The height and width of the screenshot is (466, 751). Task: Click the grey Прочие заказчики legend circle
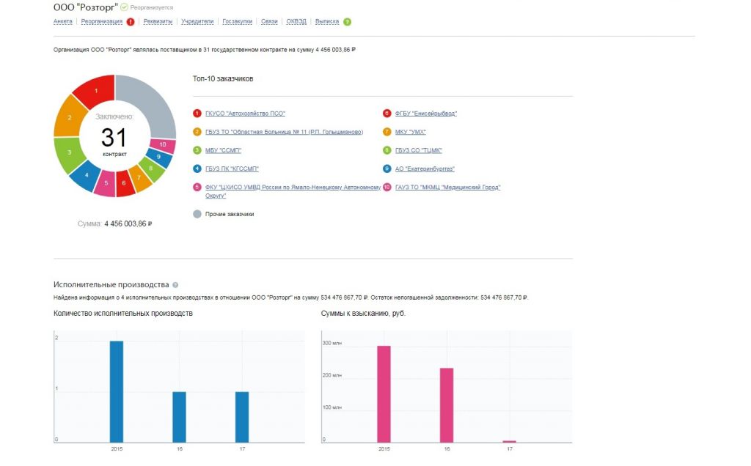(197, 214)
